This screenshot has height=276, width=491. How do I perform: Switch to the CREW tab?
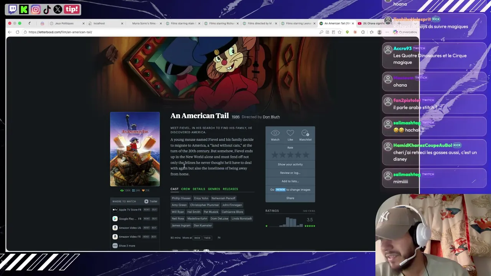coord(186,189)
